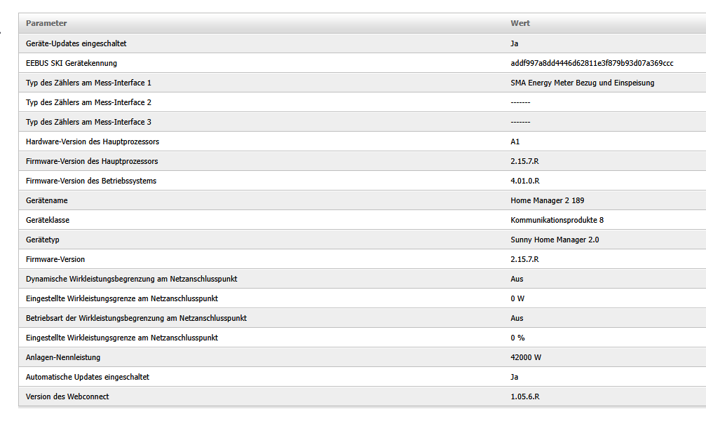
Task: Select the Kommunikationsprodukte 8 value
Action: point(557,220)
